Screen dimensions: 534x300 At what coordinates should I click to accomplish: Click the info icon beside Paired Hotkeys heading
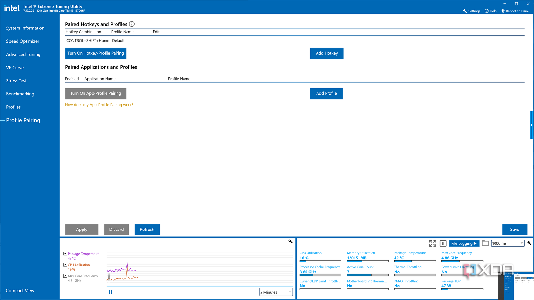(132, 24)
